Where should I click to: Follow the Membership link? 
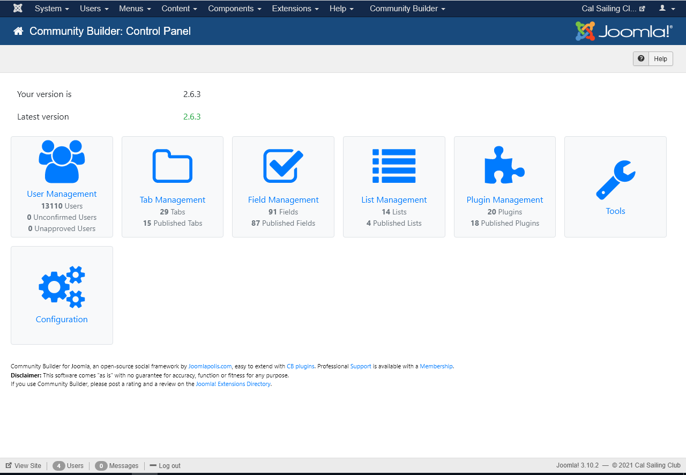[x=436, y=367]
